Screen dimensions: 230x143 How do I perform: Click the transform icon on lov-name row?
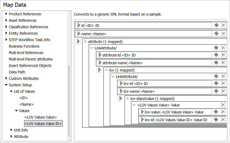click(216, 91)
